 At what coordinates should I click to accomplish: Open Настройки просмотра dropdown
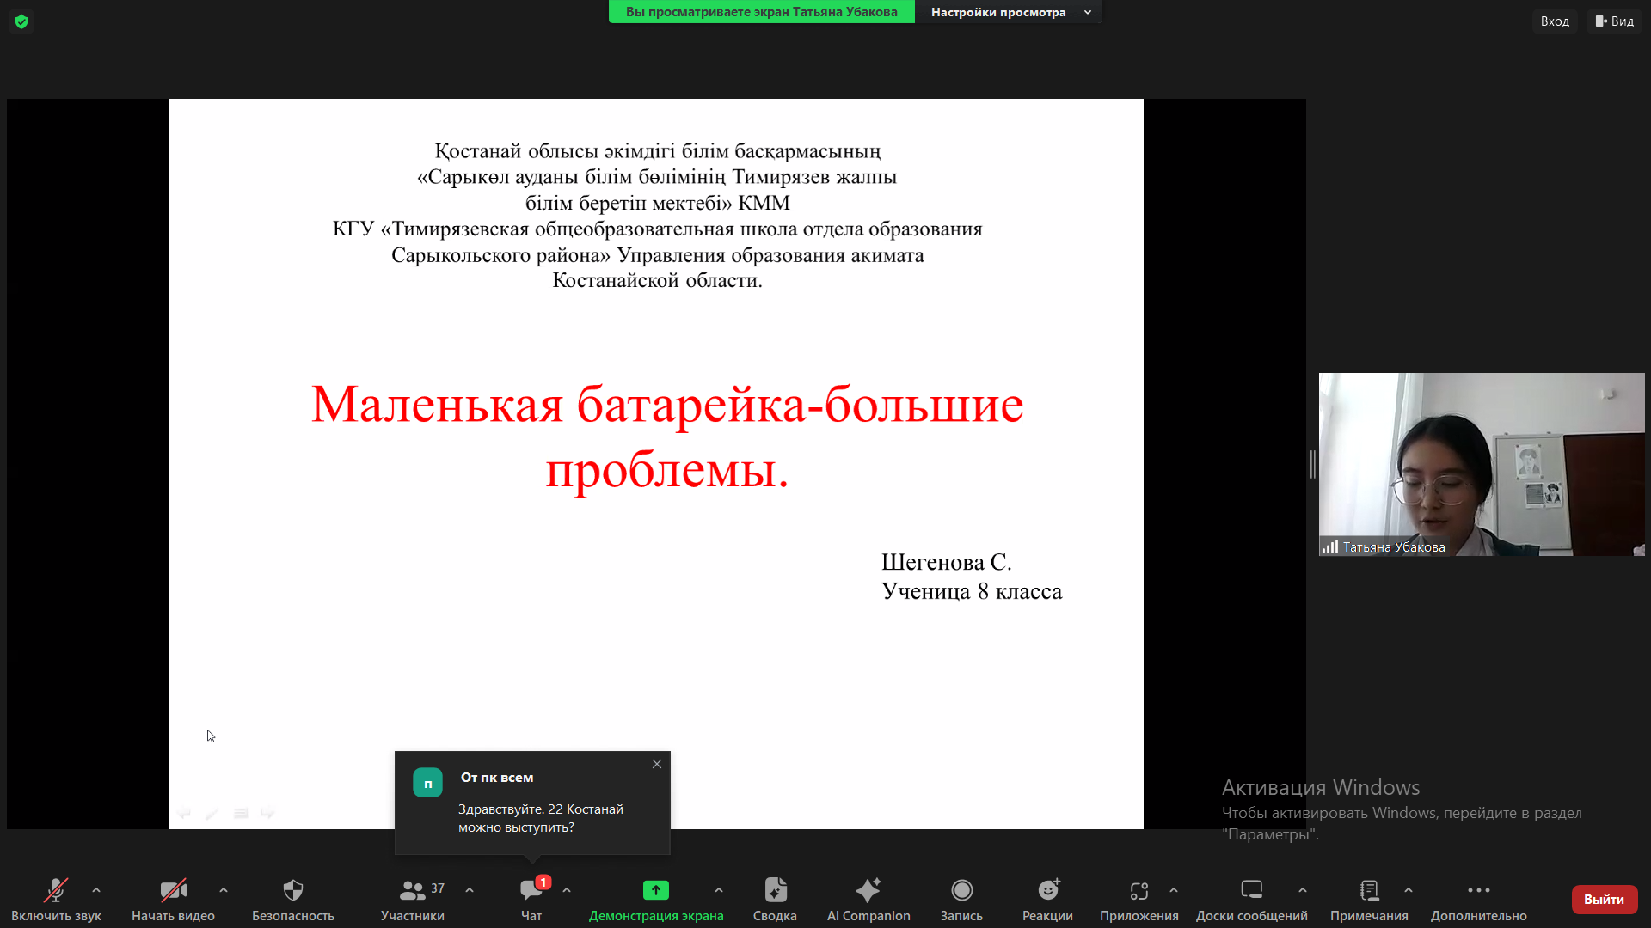pyautogui.click(x=1010, y=12)
